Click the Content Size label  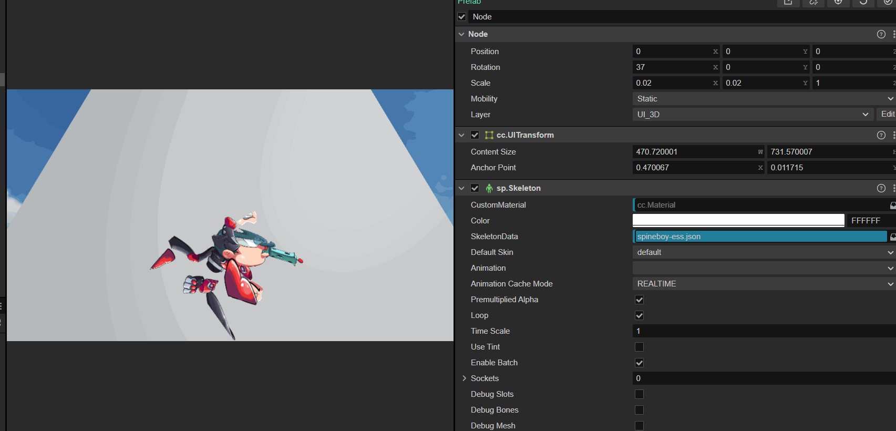(x=493, y=152)
